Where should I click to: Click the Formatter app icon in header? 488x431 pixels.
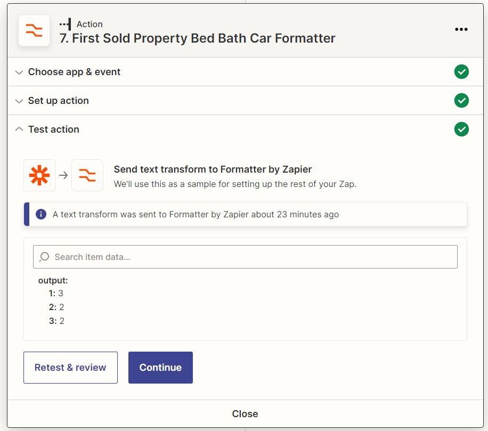coord(34,30)
